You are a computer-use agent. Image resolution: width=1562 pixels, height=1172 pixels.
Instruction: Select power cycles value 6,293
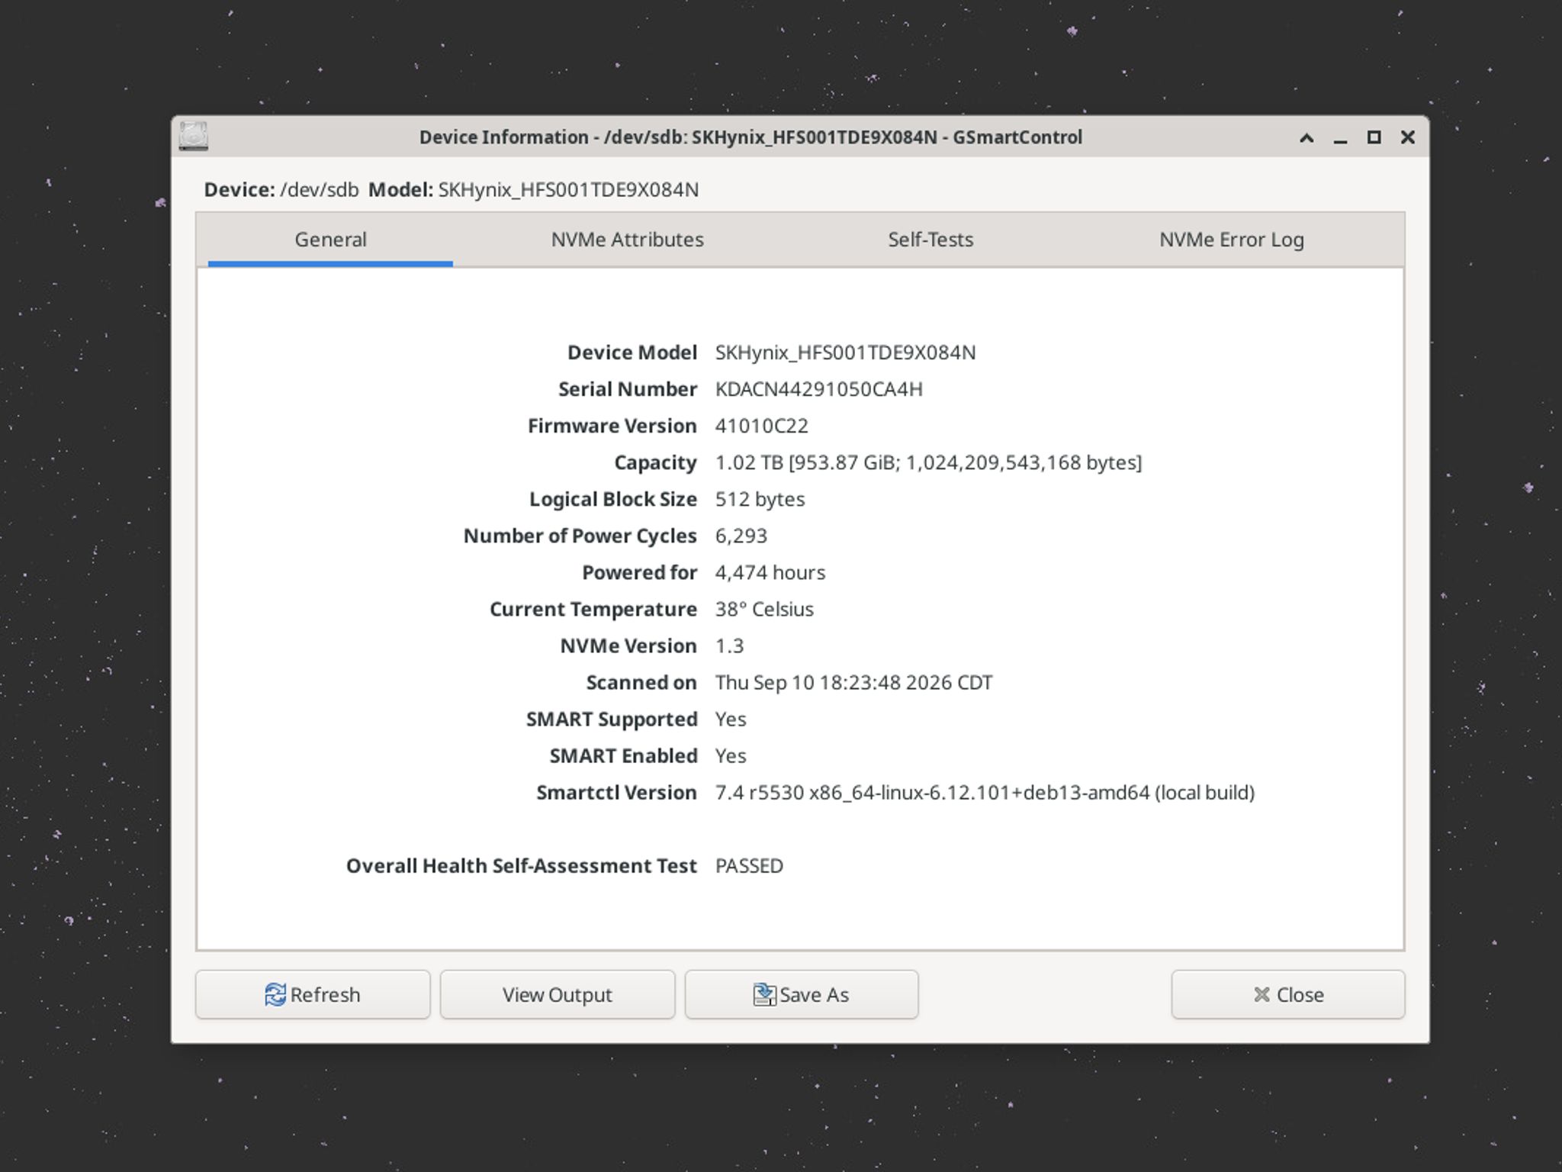tap(741, 536)
